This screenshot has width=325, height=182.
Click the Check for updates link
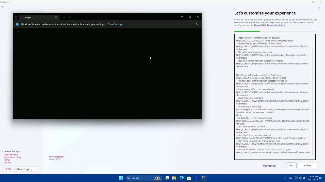point(56,157)
